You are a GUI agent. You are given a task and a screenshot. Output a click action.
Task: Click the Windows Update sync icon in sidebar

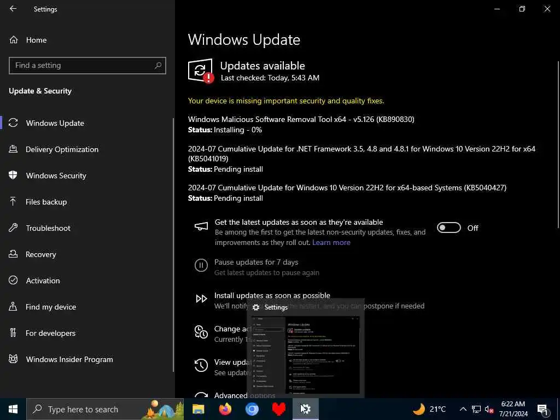(13, 123)
